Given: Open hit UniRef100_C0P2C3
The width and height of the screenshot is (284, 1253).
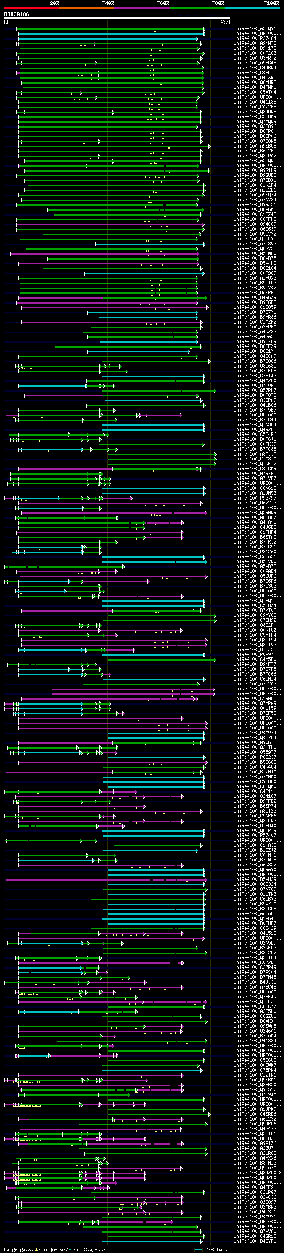Looking at the screenshot, I should tap(255, 53).
